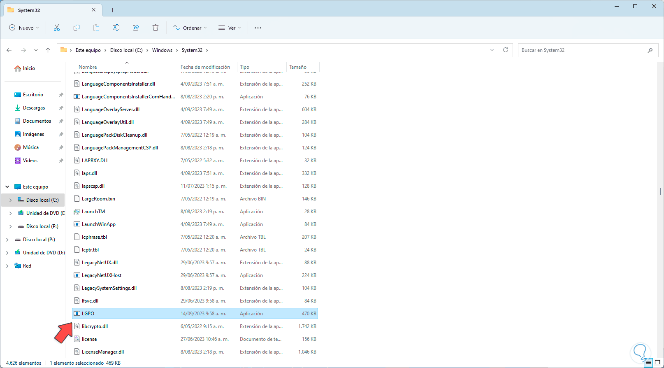Switch to details view in status bar
This screenshot has height=368, width=664.
[x=649, y=363]
